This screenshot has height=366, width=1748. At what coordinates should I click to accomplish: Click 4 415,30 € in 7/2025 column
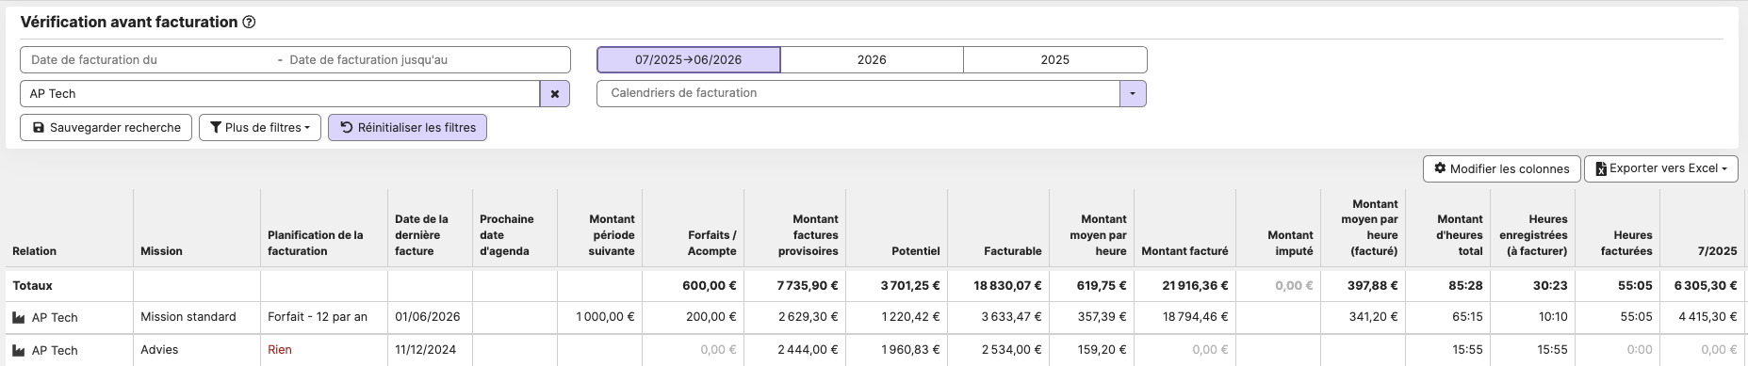1707,317
